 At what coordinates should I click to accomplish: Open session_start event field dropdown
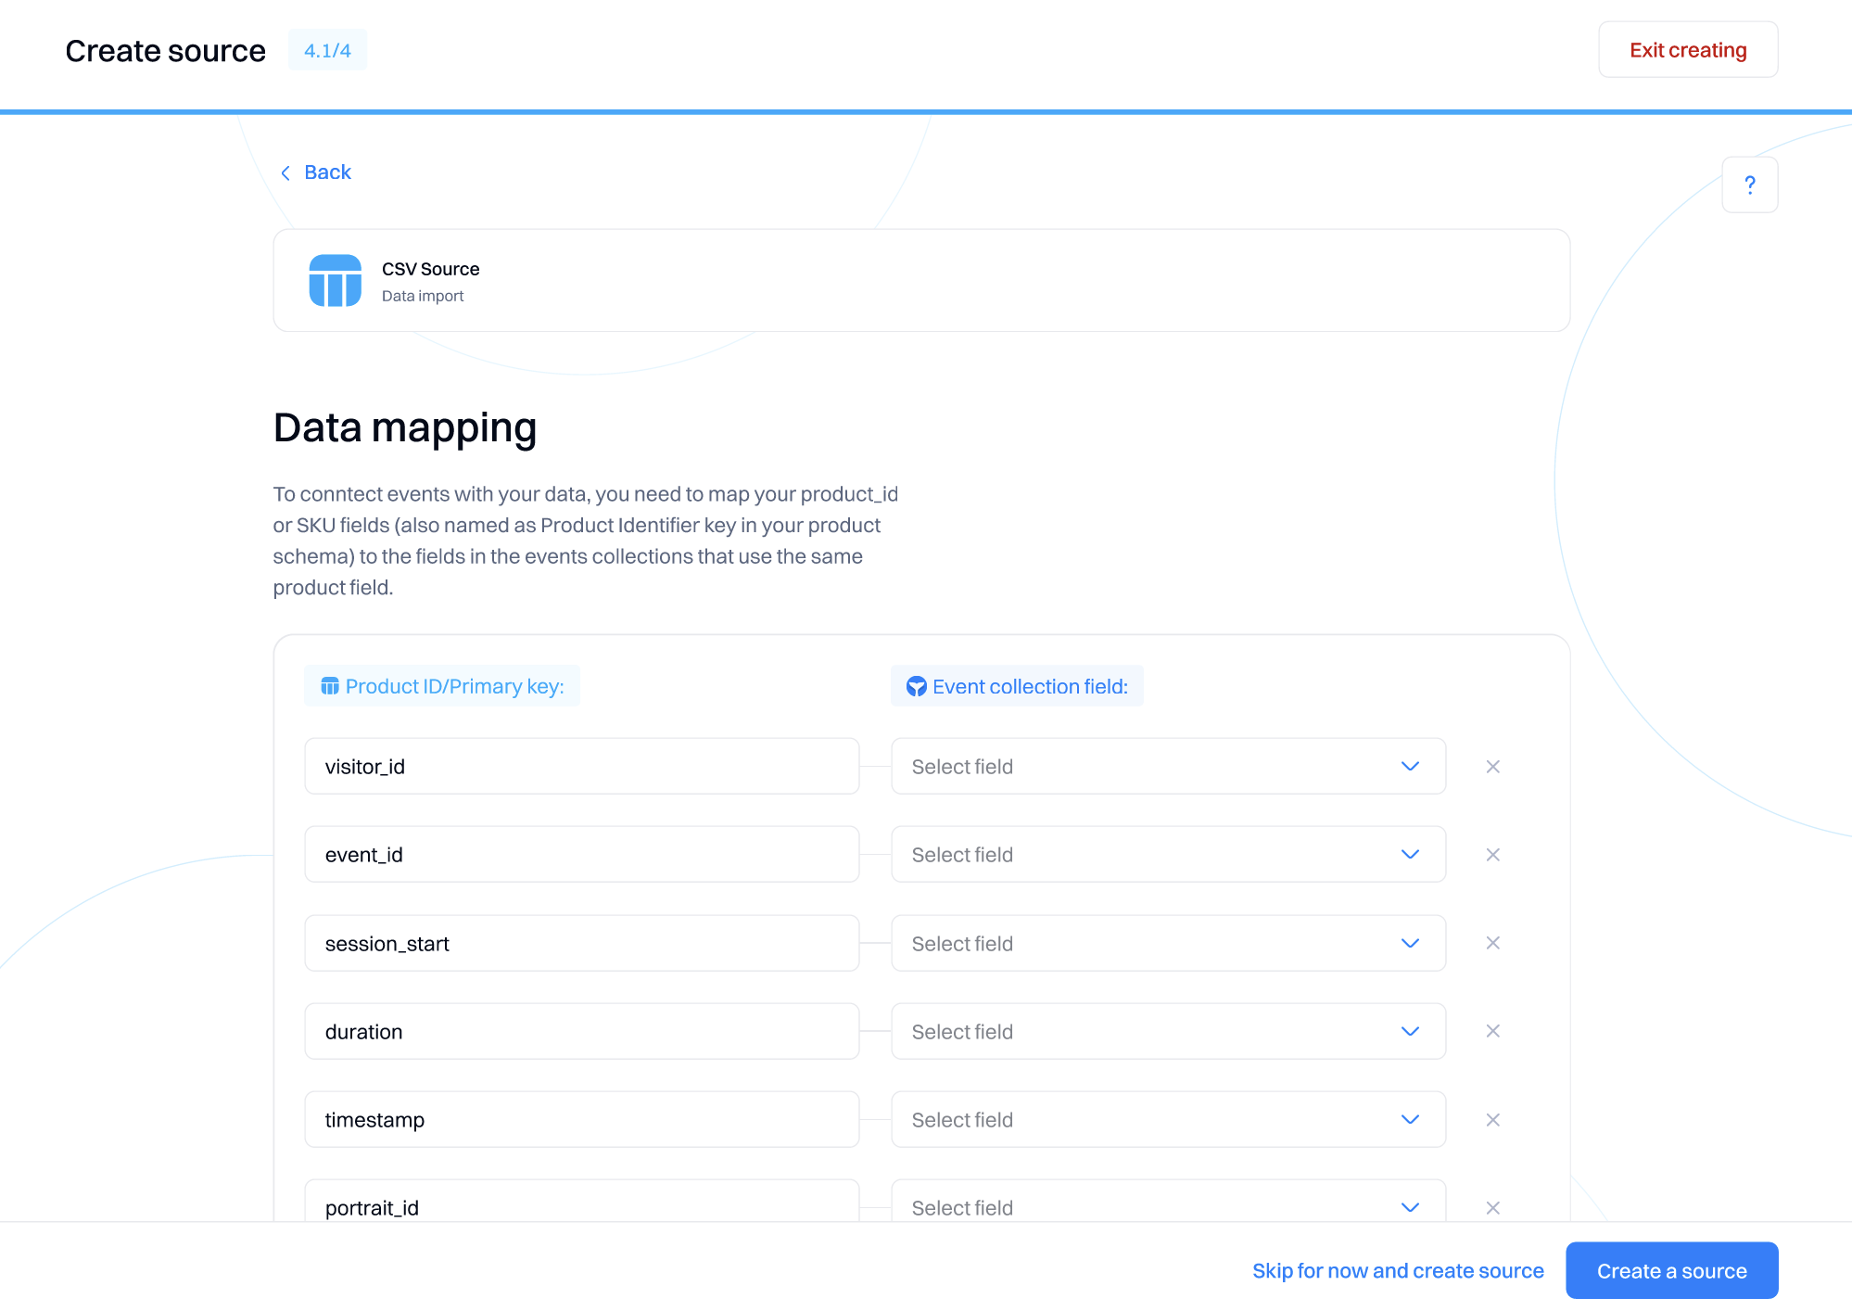click(1167, 943)
